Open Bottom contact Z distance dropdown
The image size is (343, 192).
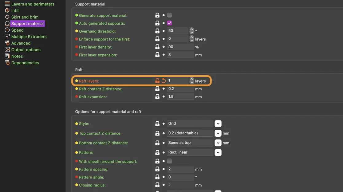click(218, 143)
